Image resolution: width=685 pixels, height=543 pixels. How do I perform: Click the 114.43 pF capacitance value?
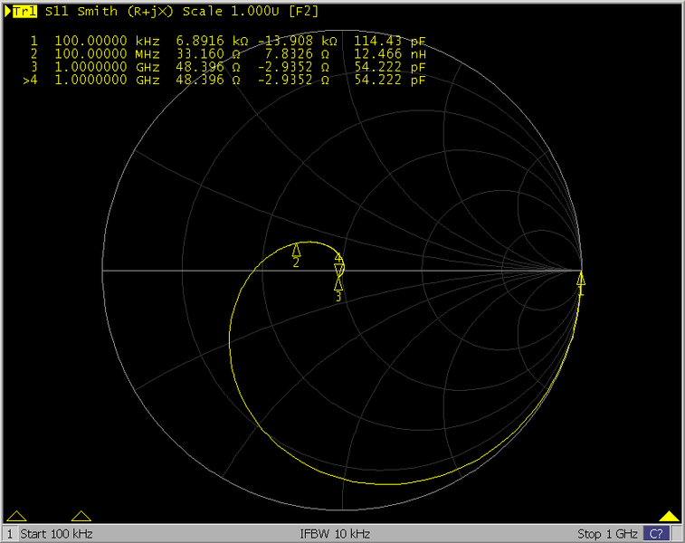pos(389,41)
